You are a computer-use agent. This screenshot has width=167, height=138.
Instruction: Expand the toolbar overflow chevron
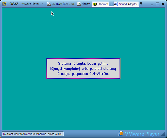[x=141, y=4]
